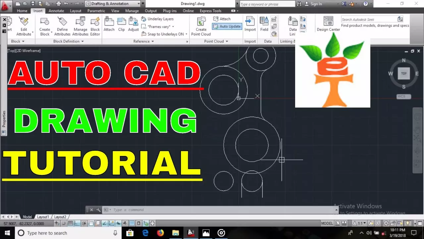Click Create Point Cloud

pos(201,26)
